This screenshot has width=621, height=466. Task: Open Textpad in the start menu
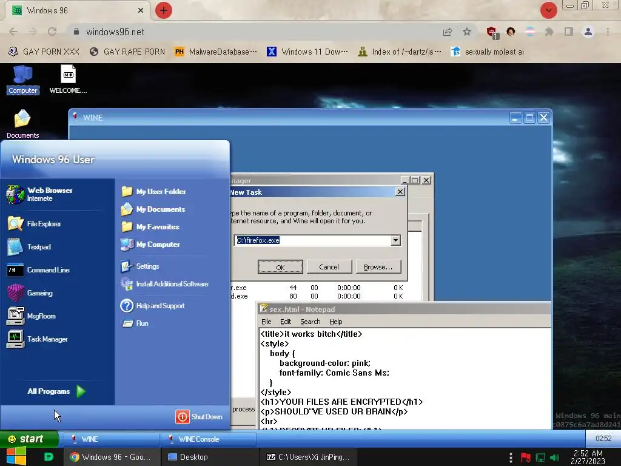(x=29, y=247)
